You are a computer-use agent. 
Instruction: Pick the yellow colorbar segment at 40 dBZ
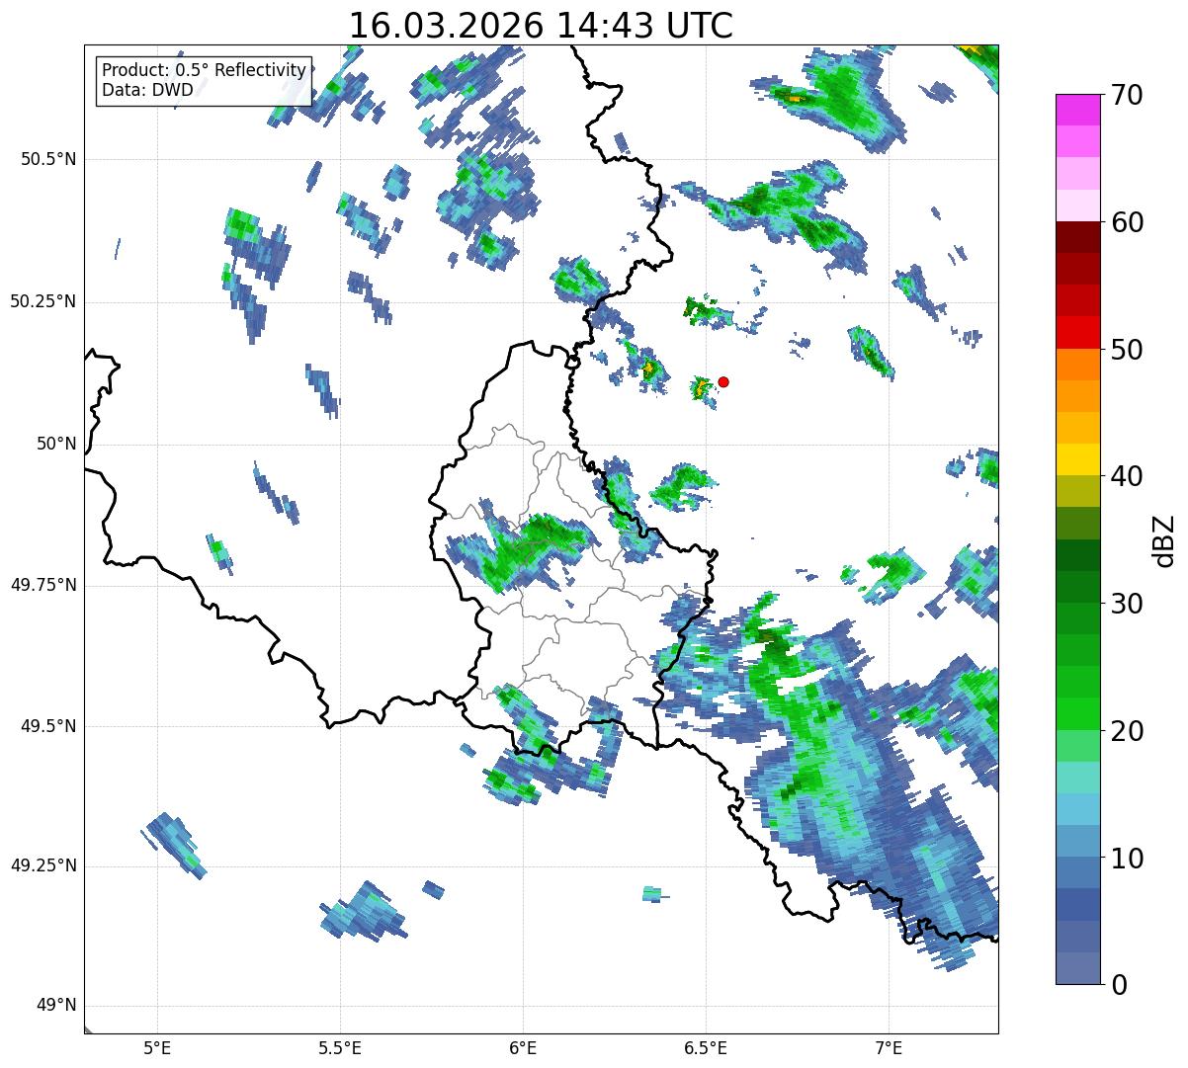tap(1077, 459)
